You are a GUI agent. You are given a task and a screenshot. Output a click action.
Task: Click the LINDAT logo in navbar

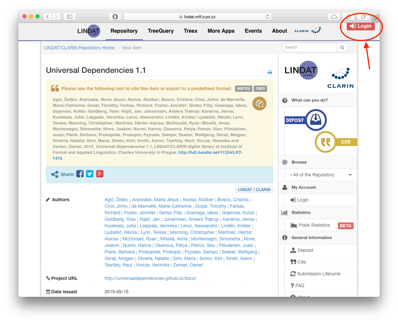(x=88, y=31)
